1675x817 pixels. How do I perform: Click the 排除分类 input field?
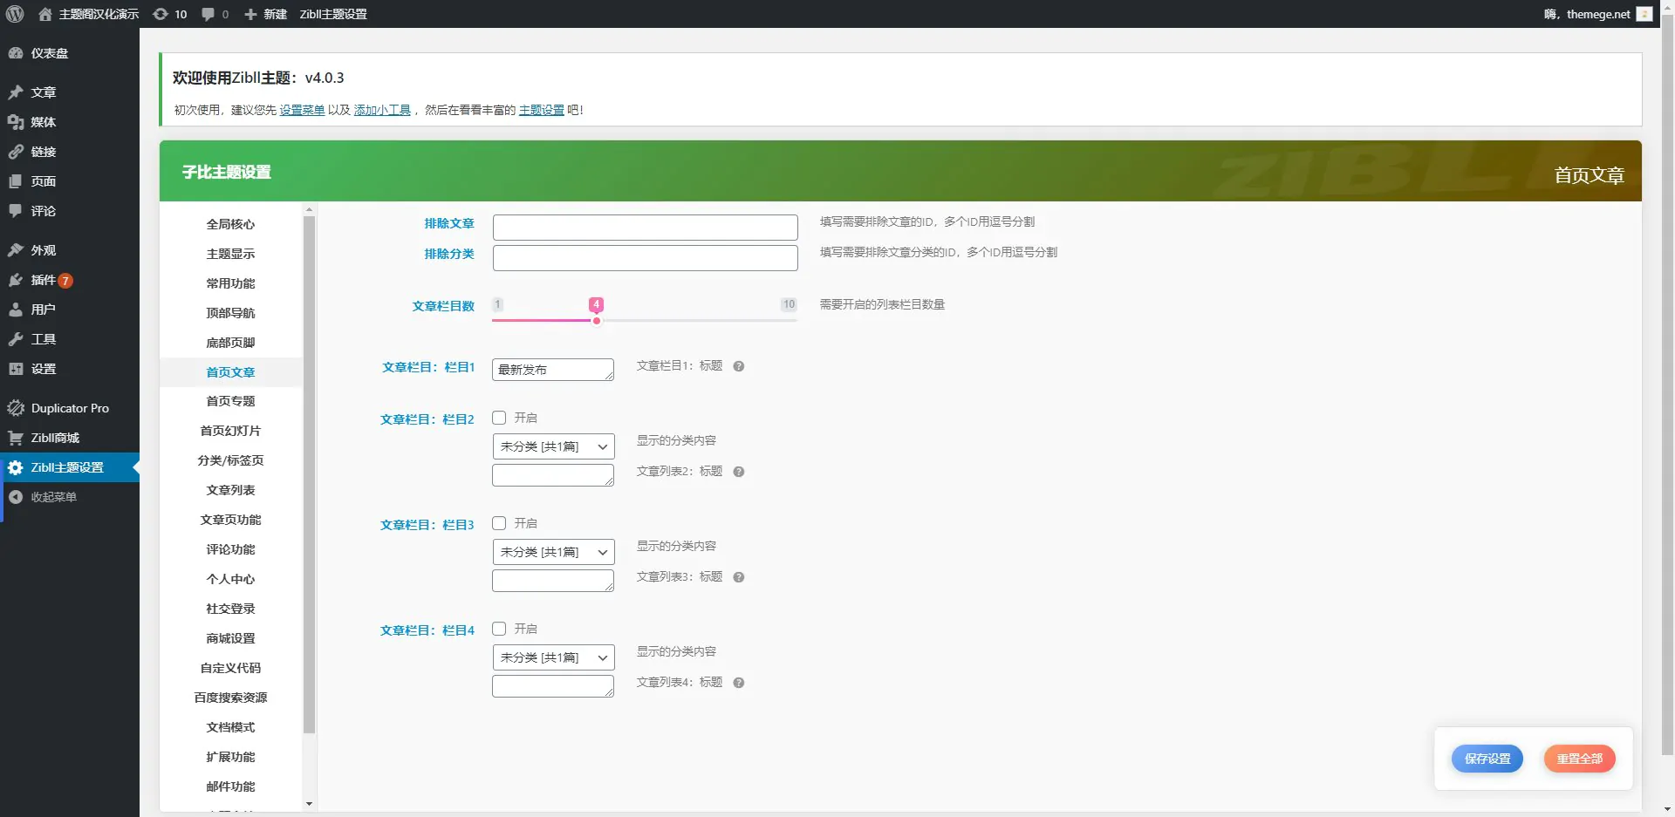[646, 258]
